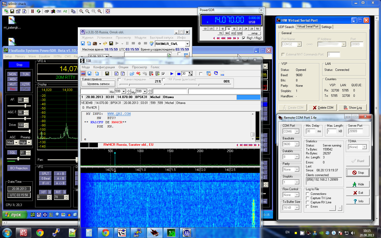
Task: Open COM Port COM6 dropdown
Action: click(x=297, y=131)
